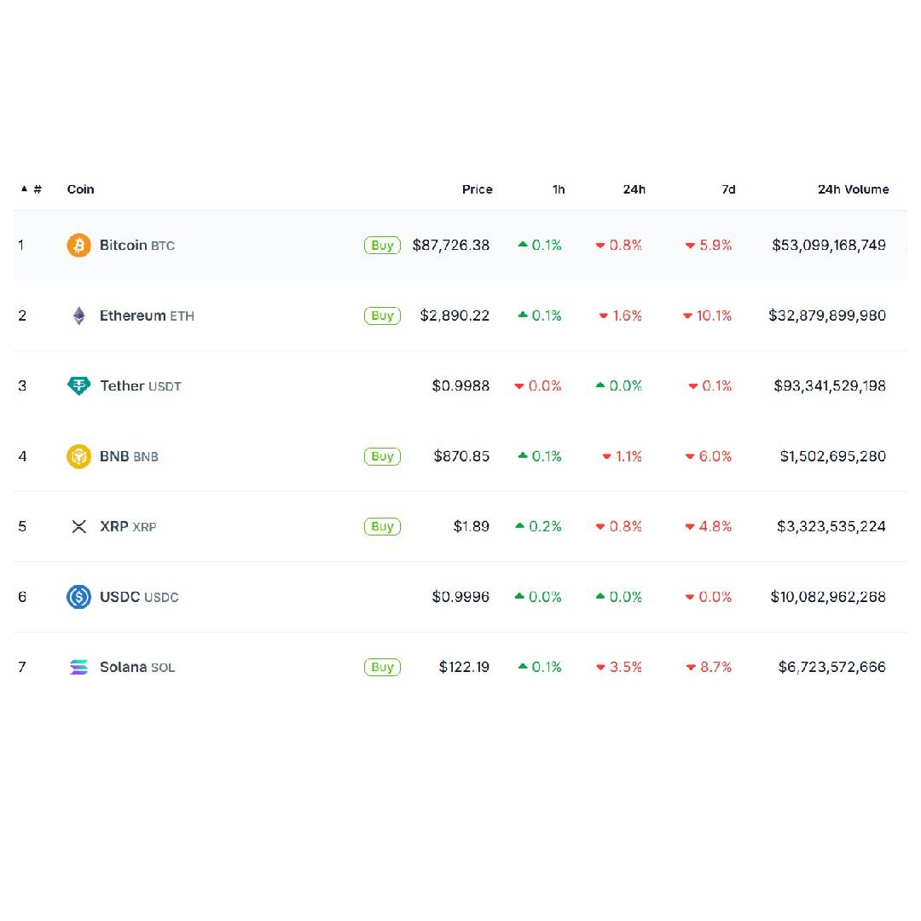Sort by the 1h change column
Viewport: 921px width, 921px height.
[558, 189]
